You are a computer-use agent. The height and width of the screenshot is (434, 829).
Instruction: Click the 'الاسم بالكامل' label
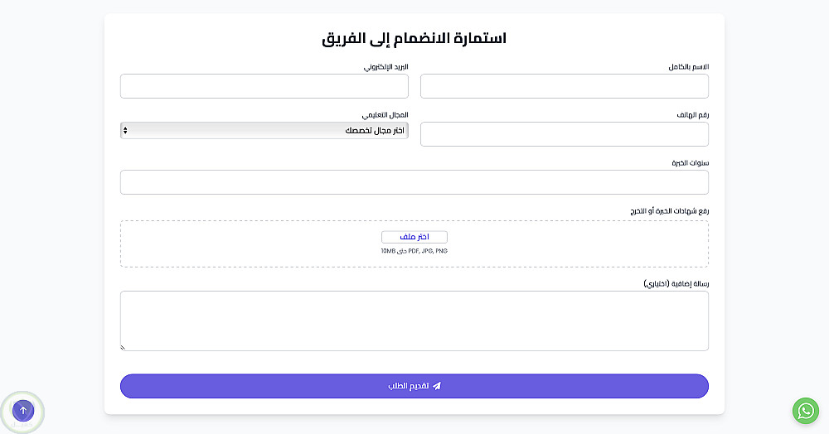point(688,66)
